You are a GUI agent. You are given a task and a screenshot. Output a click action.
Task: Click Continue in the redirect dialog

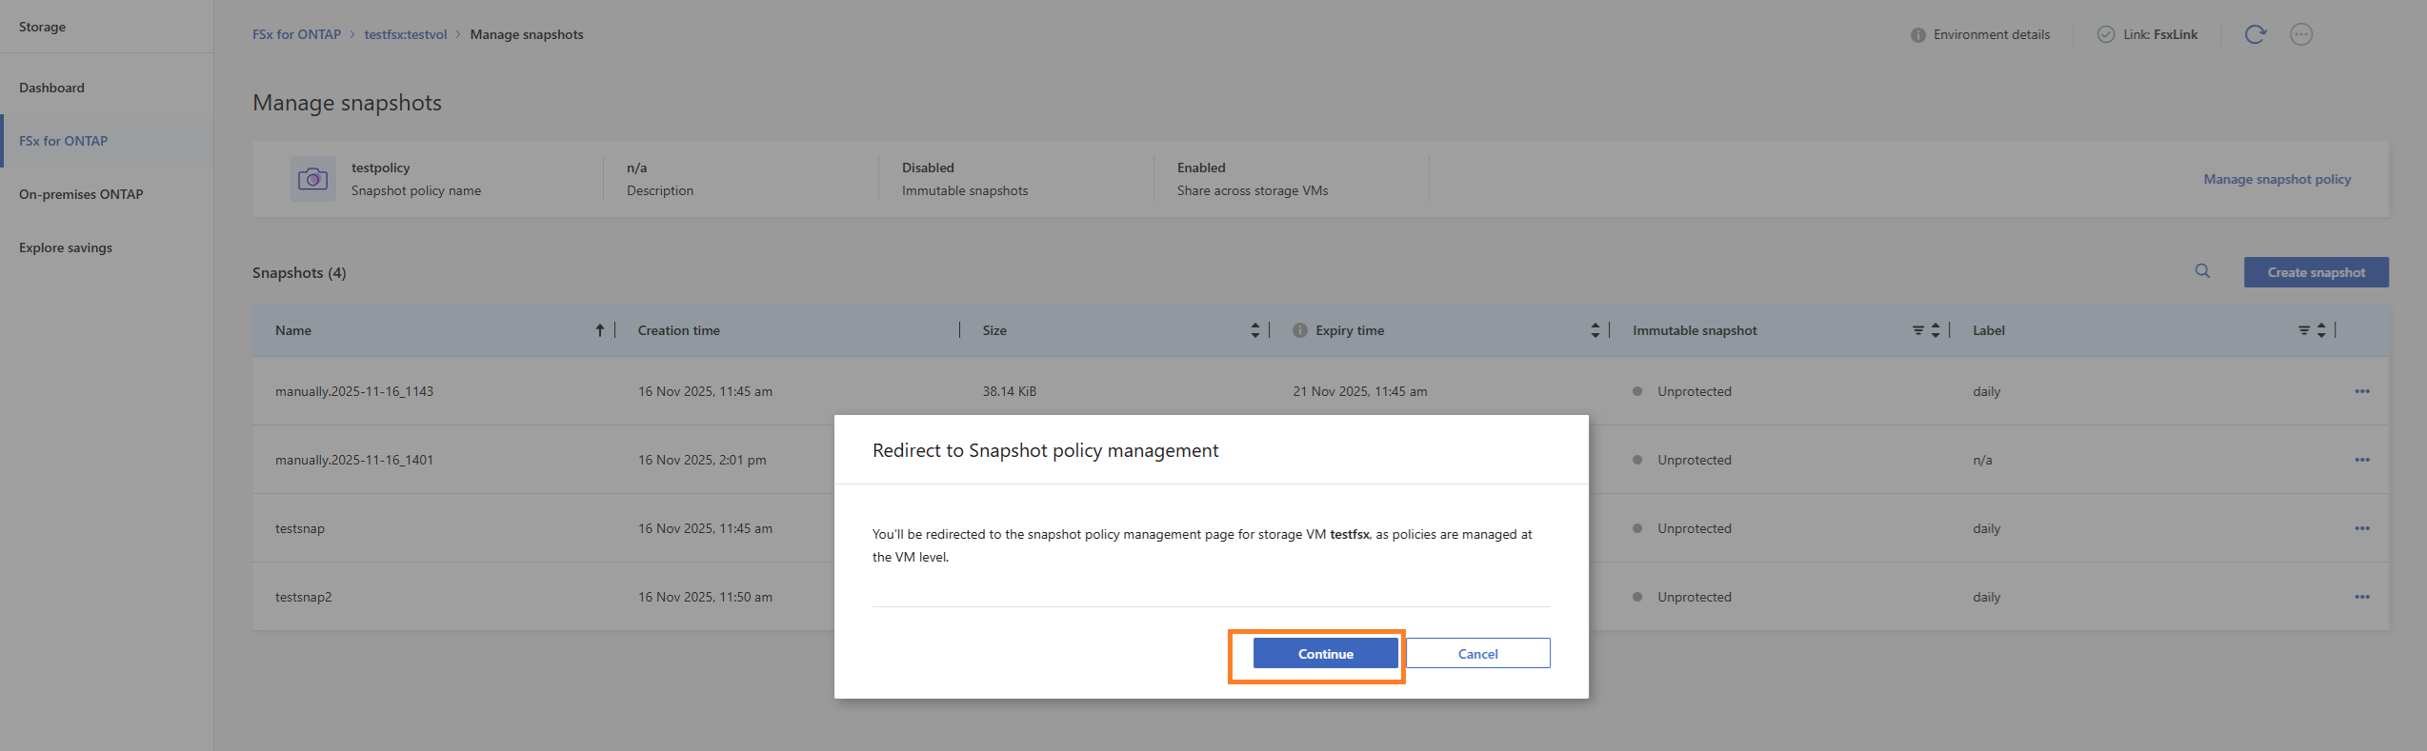1325,654
